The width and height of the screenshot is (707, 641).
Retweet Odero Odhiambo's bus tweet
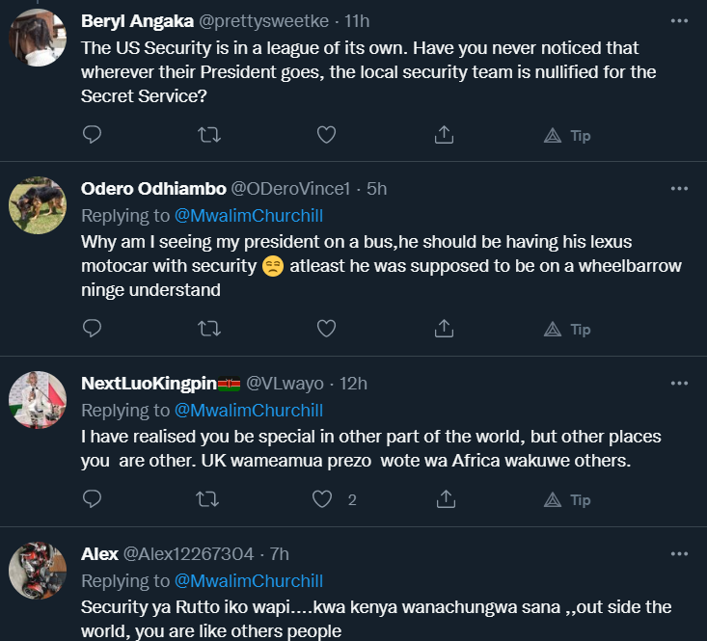(x=208, y=329)
